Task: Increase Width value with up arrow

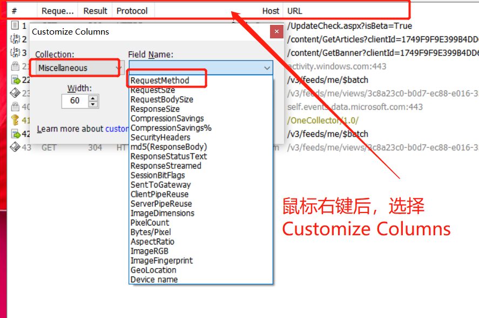Action: (93, 98)
